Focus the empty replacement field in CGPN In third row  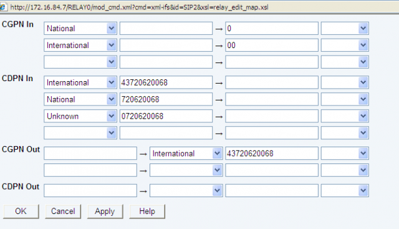[x=272, y=62]
